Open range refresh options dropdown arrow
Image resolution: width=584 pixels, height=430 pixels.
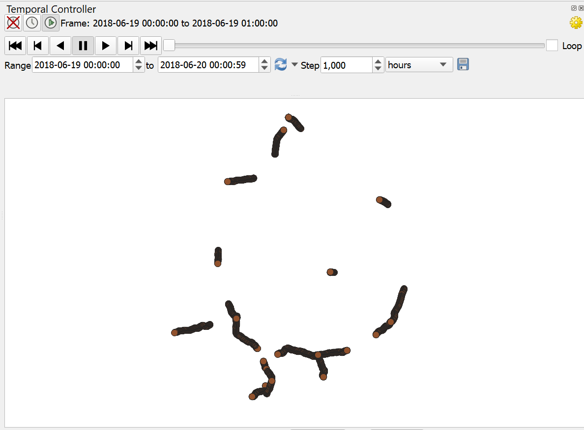pyautogui.click(x=294, y=65)
